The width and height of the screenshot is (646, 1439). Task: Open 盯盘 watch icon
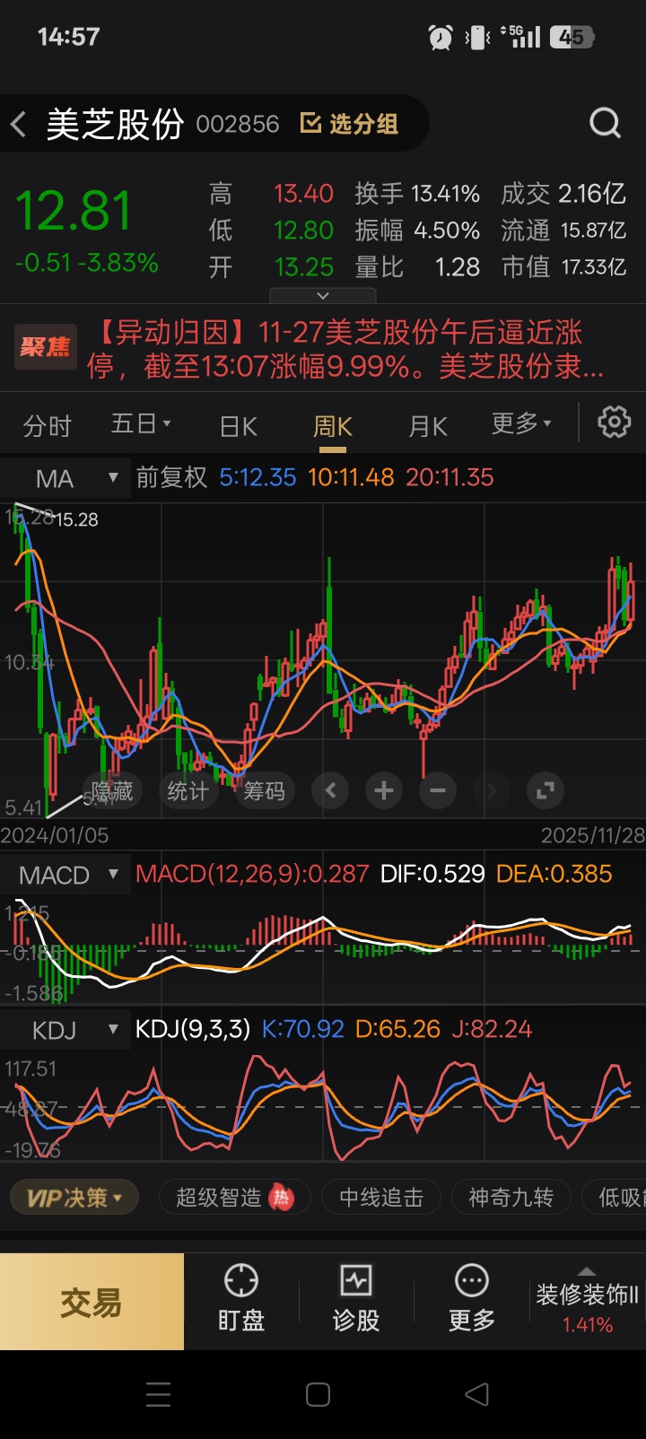click(x=241, y=1298)
